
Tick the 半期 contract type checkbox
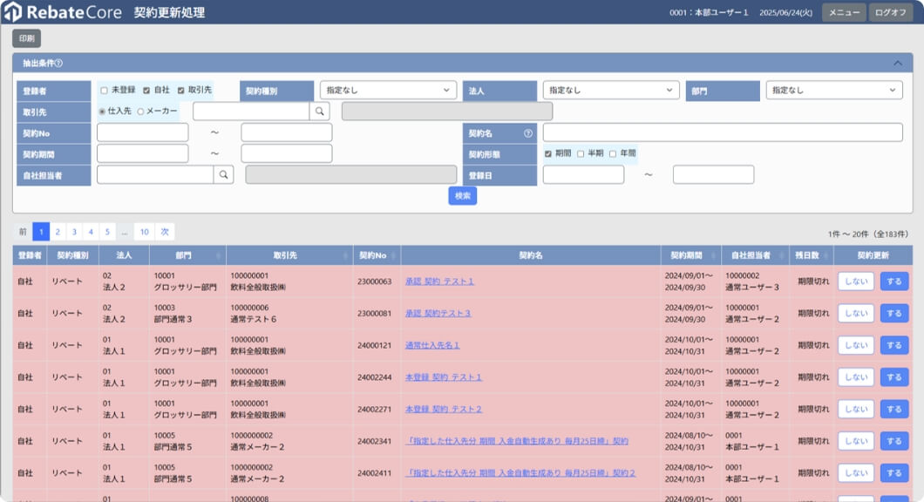pyautogui.click(x=581, y=153)
